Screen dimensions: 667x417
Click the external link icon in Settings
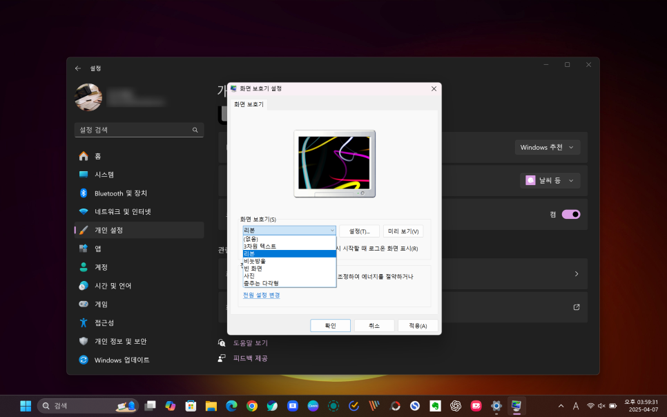coord(577,307)
